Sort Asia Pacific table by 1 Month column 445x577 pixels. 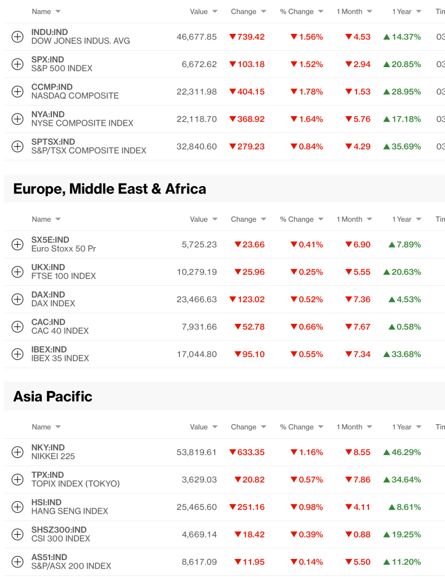point(354,427)
